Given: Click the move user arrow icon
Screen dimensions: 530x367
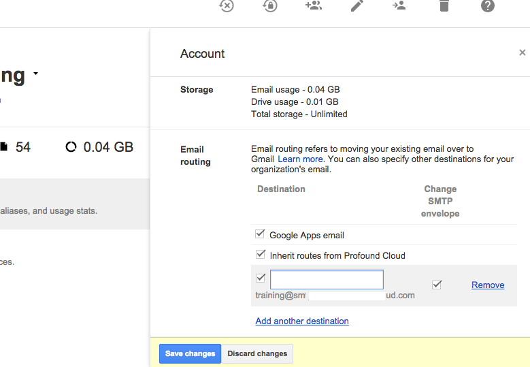Looking at the screenshot, I should click(399, 5).
